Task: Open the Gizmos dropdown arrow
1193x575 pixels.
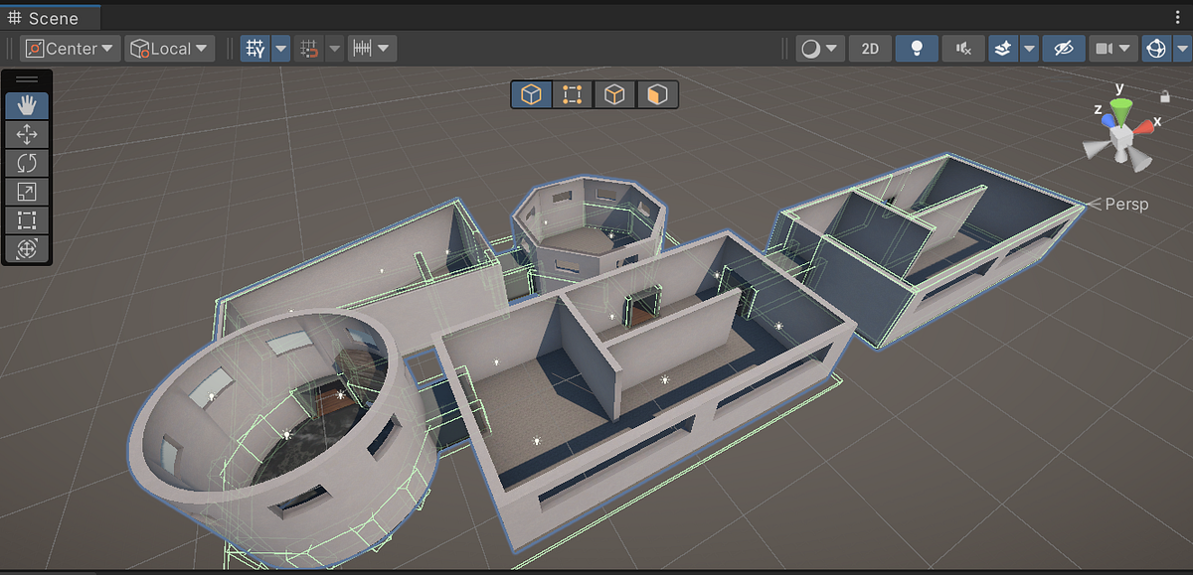Action: click(1182, 48)
